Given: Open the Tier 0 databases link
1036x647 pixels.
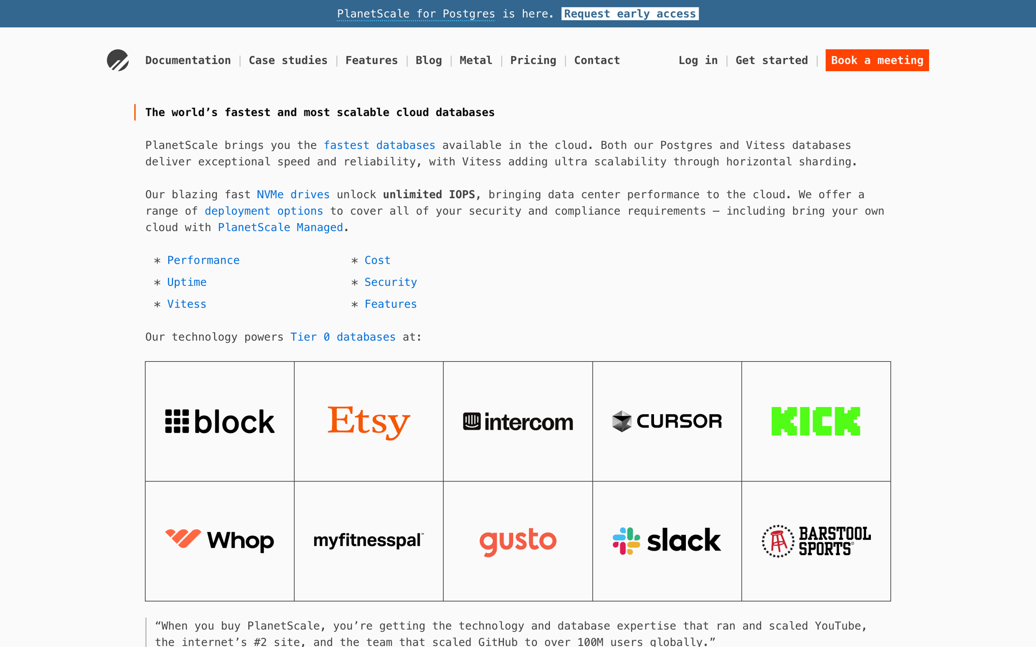Looking at the screenshot, I should (x=343, y=337).
